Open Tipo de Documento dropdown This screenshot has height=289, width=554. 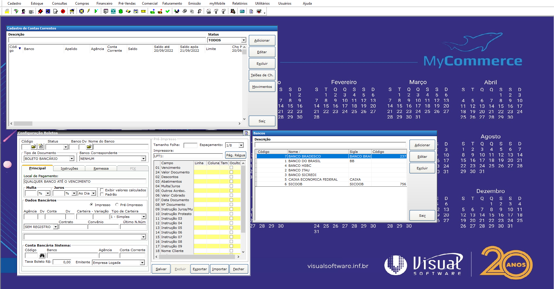tap(72, 158)
